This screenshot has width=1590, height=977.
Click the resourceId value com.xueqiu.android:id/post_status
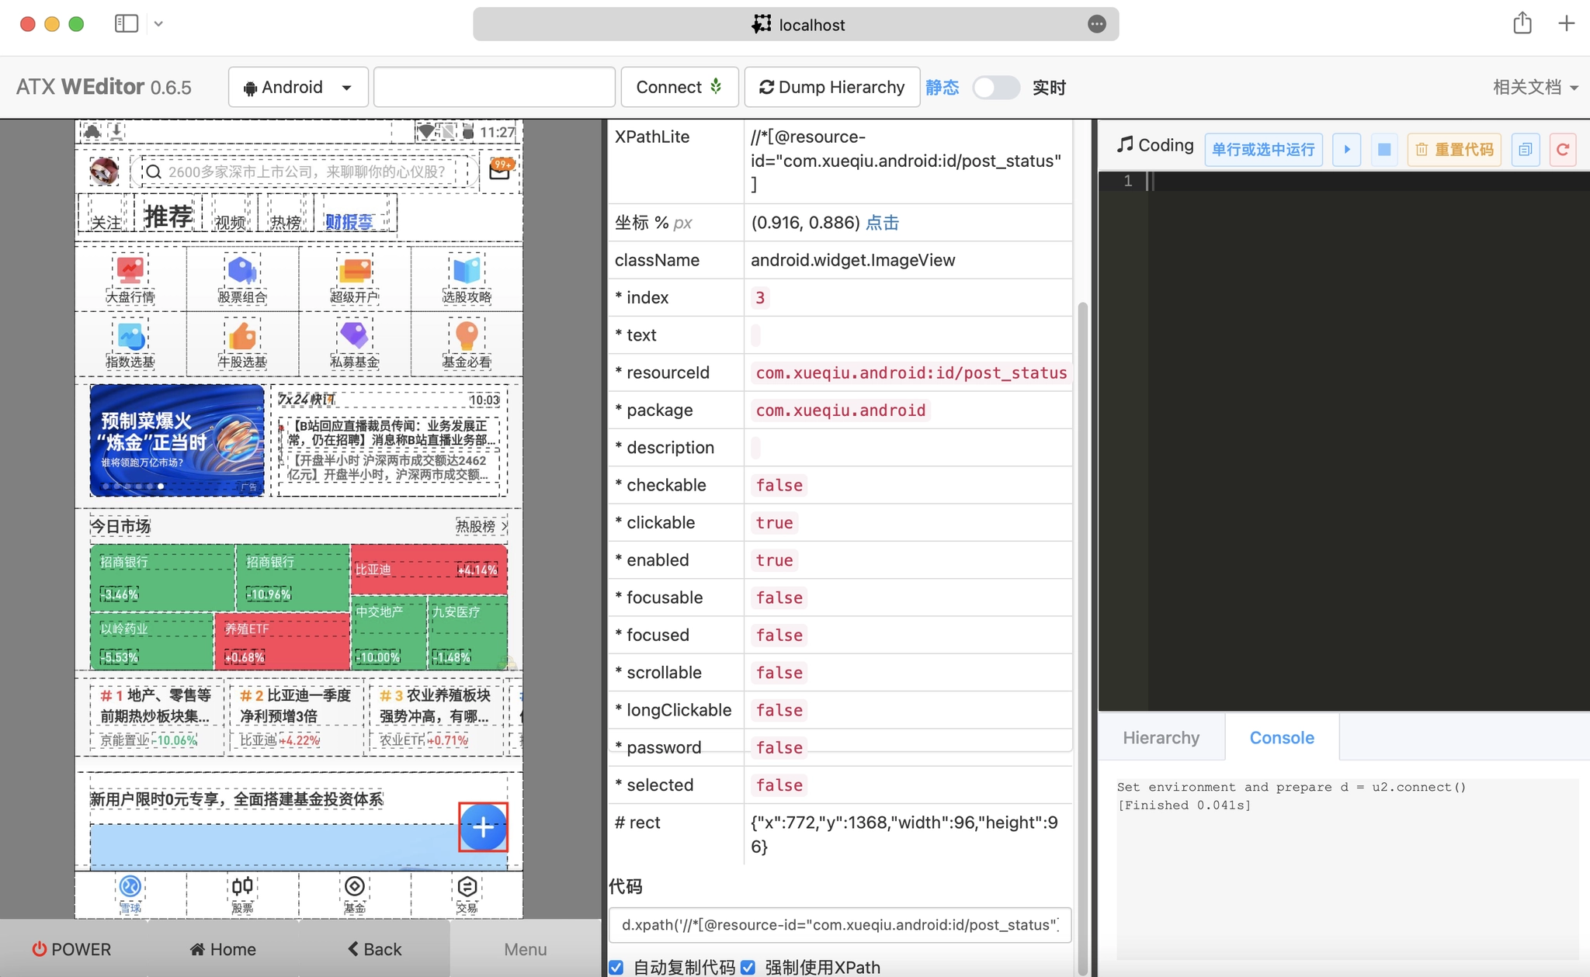tap(911, 372)
